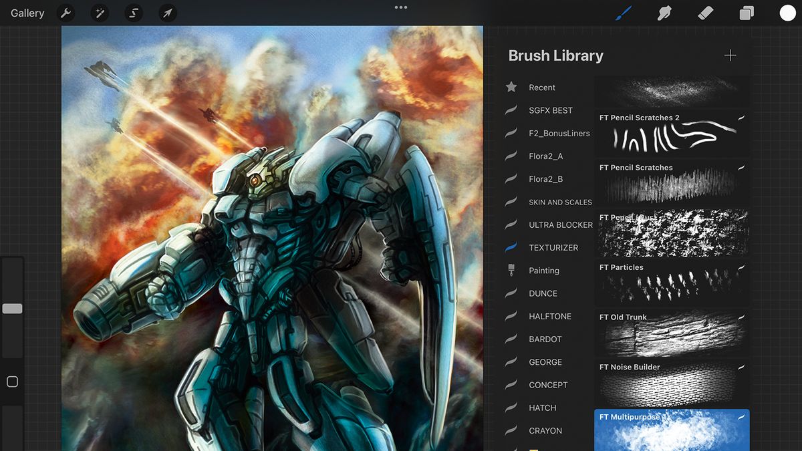Screen dimensions: 802x451
Task: Select the Adjustments magic wand icon
Action: (100, 13)
